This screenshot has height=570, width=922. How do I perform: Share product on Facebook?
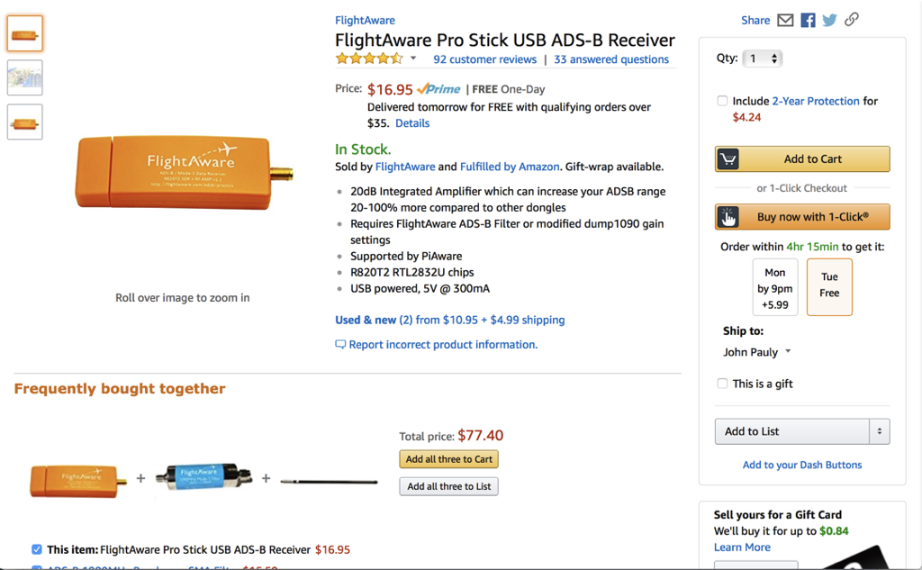click(808, 20)
